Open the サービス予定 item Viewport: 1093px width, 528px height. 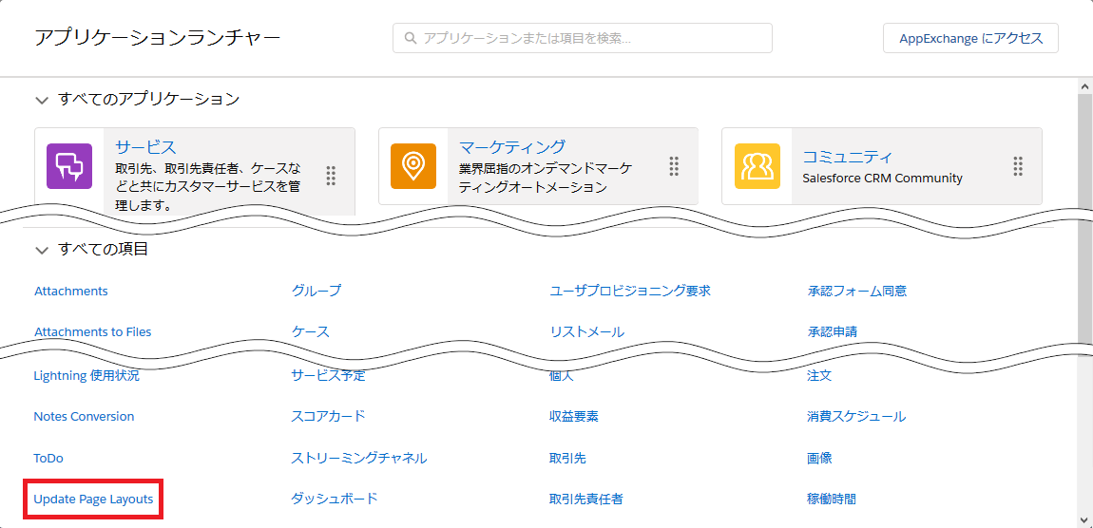click(328, 376)
